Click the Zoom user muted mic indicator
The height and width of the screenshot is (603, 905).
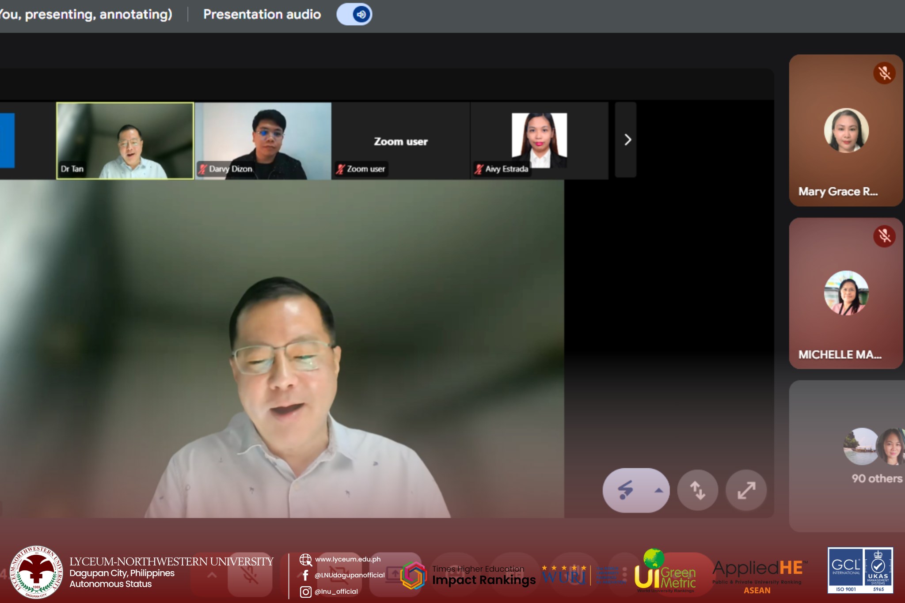[340, 169]
